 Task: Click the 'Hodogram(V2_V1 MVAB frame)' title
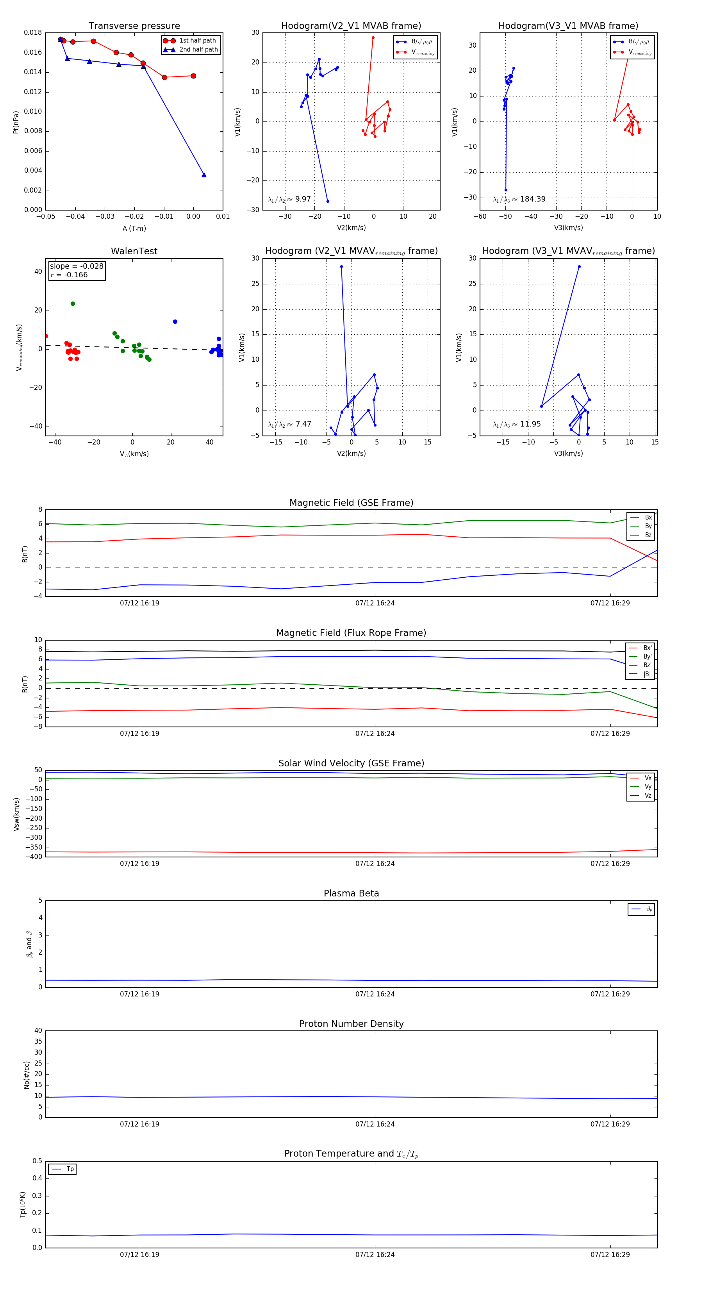click(x=351, y=25)
